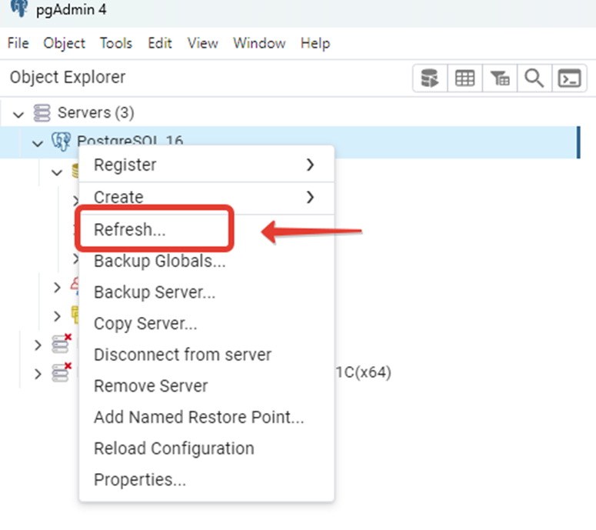596x530 pixels.
Task: Launch the PSQL Tool terminal icon
Action: [x=569, y=78]
